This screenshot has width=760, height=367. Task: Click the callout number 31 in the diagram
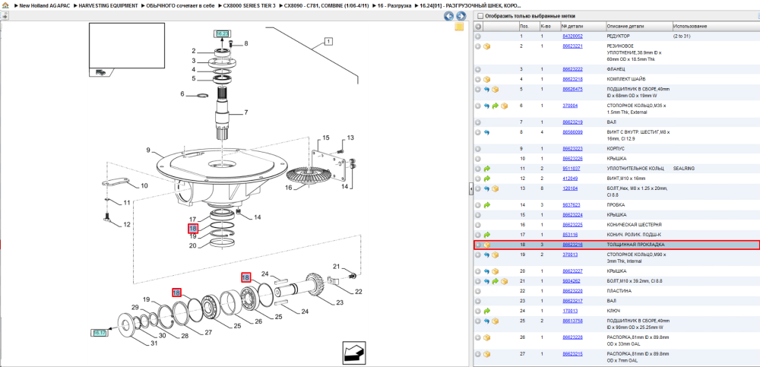tap(154, 343)
